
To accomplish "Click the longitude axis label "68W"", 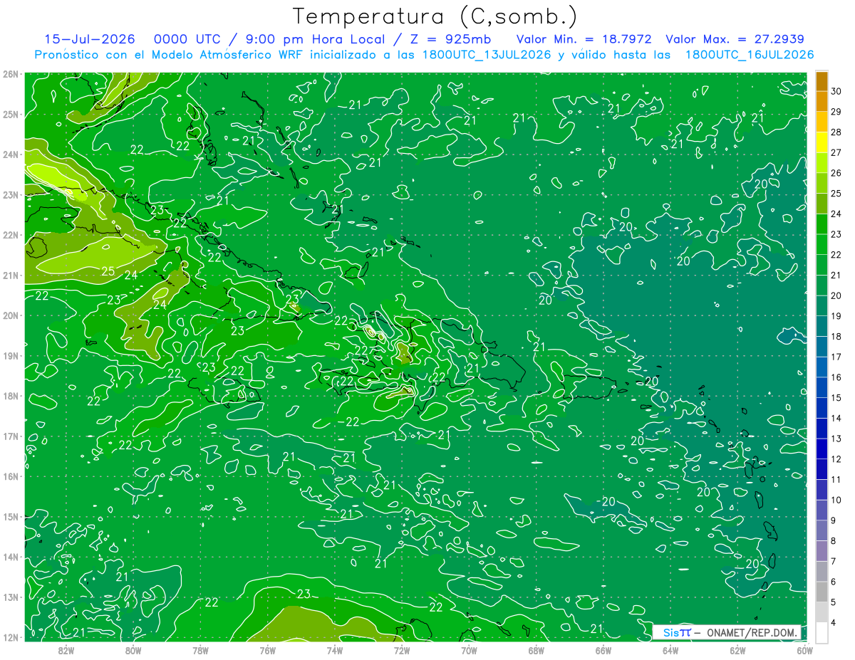I will pyautogui.click(x=537, y=651).
